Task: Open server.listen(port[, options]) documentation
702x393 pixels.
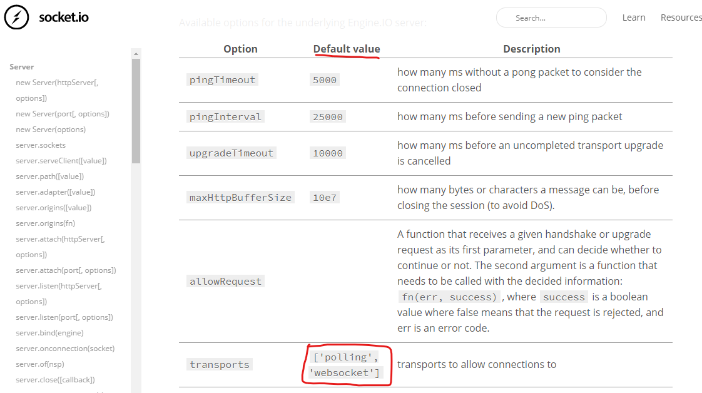Action: 63,317
